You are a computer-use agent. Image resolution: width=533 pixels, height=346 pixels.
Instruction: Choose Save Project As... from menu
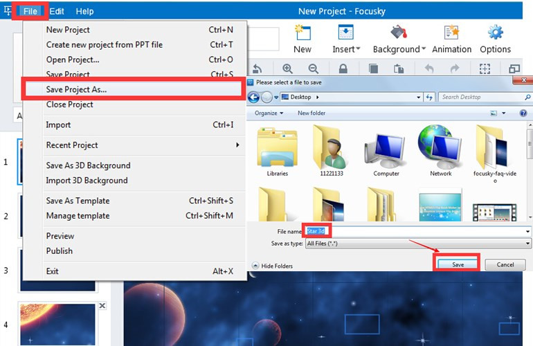tap(133, 89)
